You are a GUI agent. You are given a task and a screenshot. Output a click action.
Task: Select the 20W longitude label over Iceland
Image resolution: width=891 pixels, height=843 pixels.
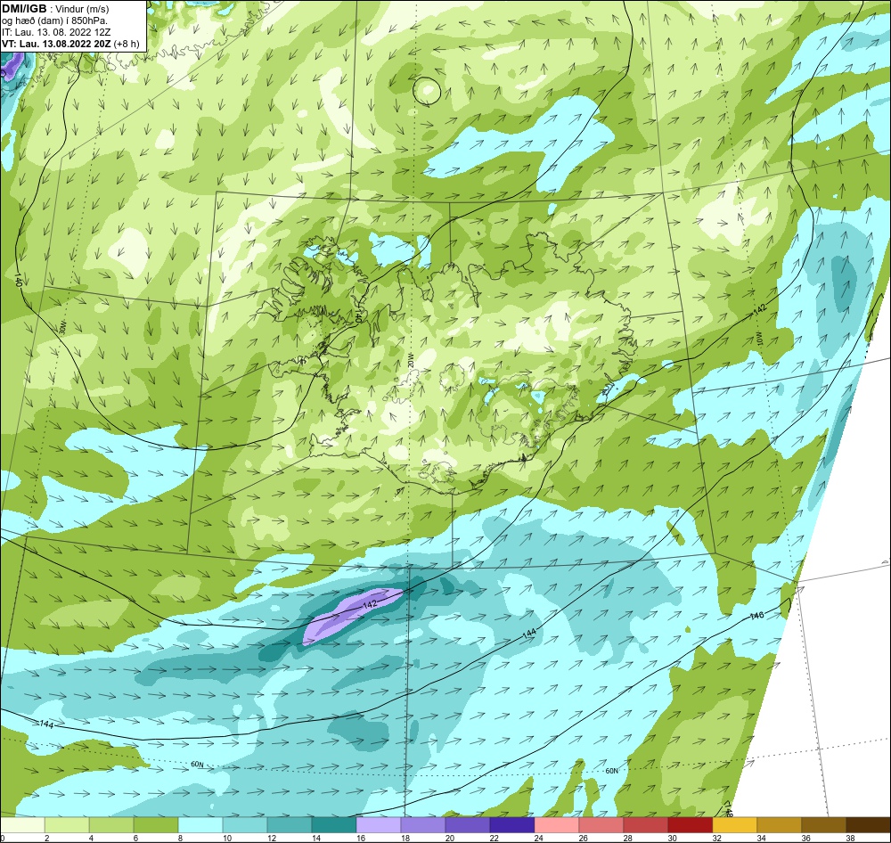click(410, 359)
